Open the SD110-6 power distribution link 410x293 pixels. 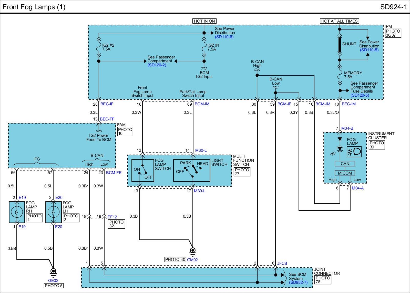tap(224, 37)
